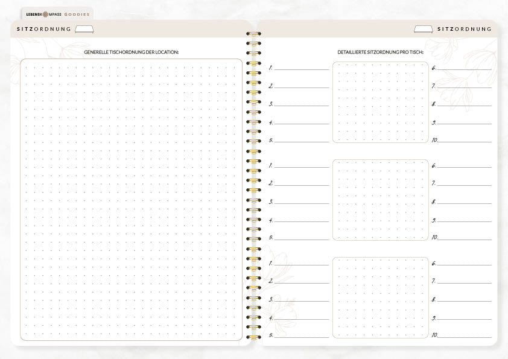
Task: Click the left page Sitzordnung title
Action: pos(43,29)
